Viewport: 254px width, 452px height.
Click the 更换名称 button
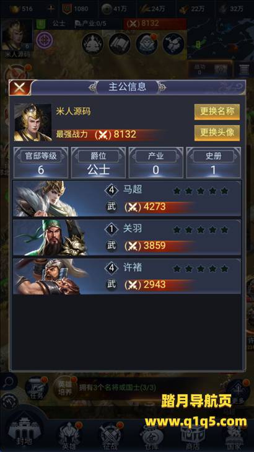(x=217, y=112)
